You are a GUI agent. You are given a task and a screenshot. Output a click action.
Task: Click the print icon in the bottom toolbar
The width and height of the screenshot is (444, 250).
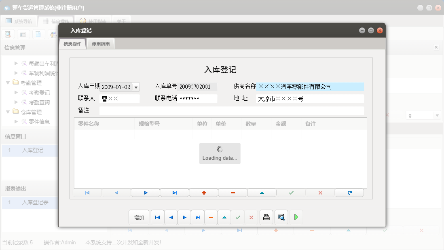(266, 217)
